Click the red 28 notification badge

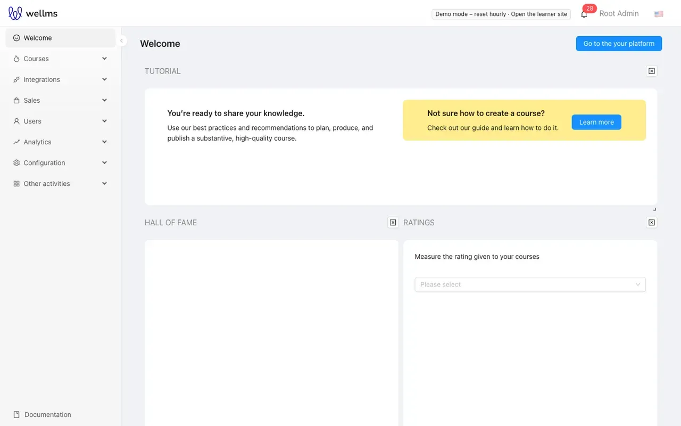pos(589,9)
